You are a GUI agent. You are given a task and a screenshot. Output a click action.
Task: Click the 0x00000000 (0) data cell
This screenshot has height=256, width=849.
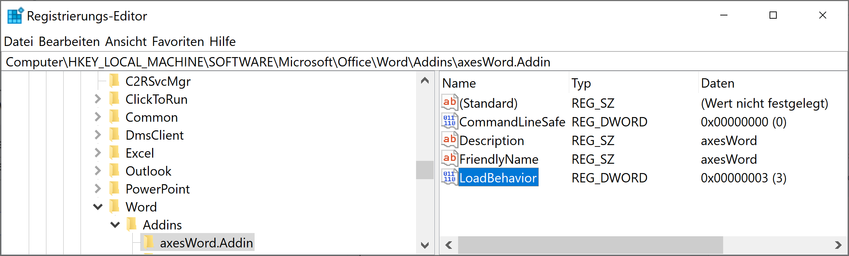743,122
